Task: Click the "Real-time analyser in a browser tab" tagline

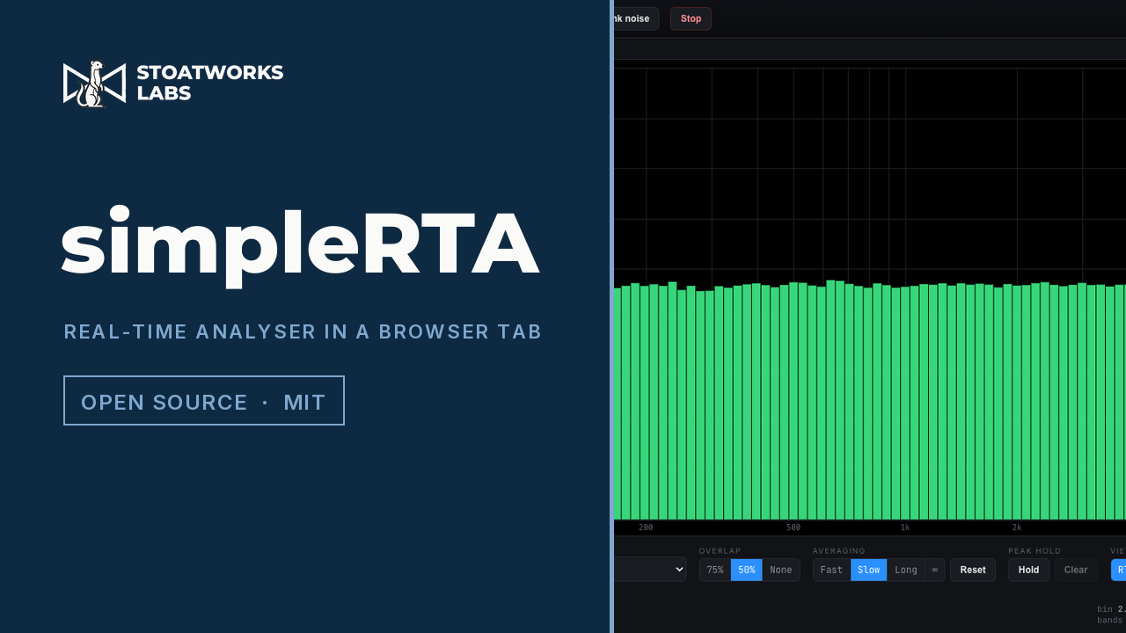Action: pos(303,332)
